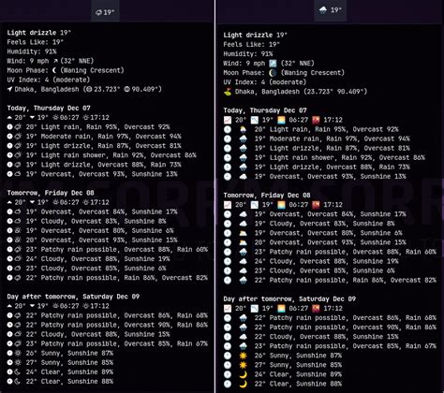Click the blue wind arrow emoji in the right panel
This screenshot has height=393, width=444.
click(273, 64)
